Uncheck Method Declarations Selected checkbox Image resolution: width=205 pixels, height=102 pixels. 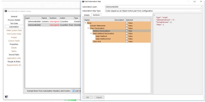point(127,31)
